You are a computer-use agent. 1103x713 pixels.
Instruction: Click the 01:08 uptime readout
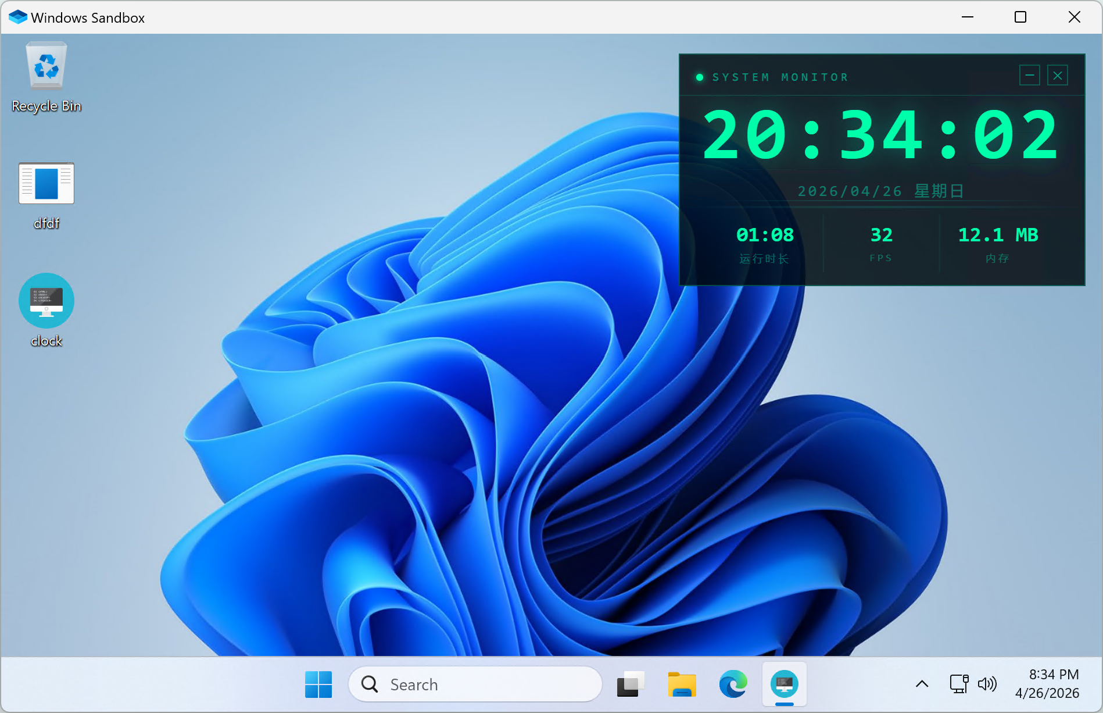point(765,235)
